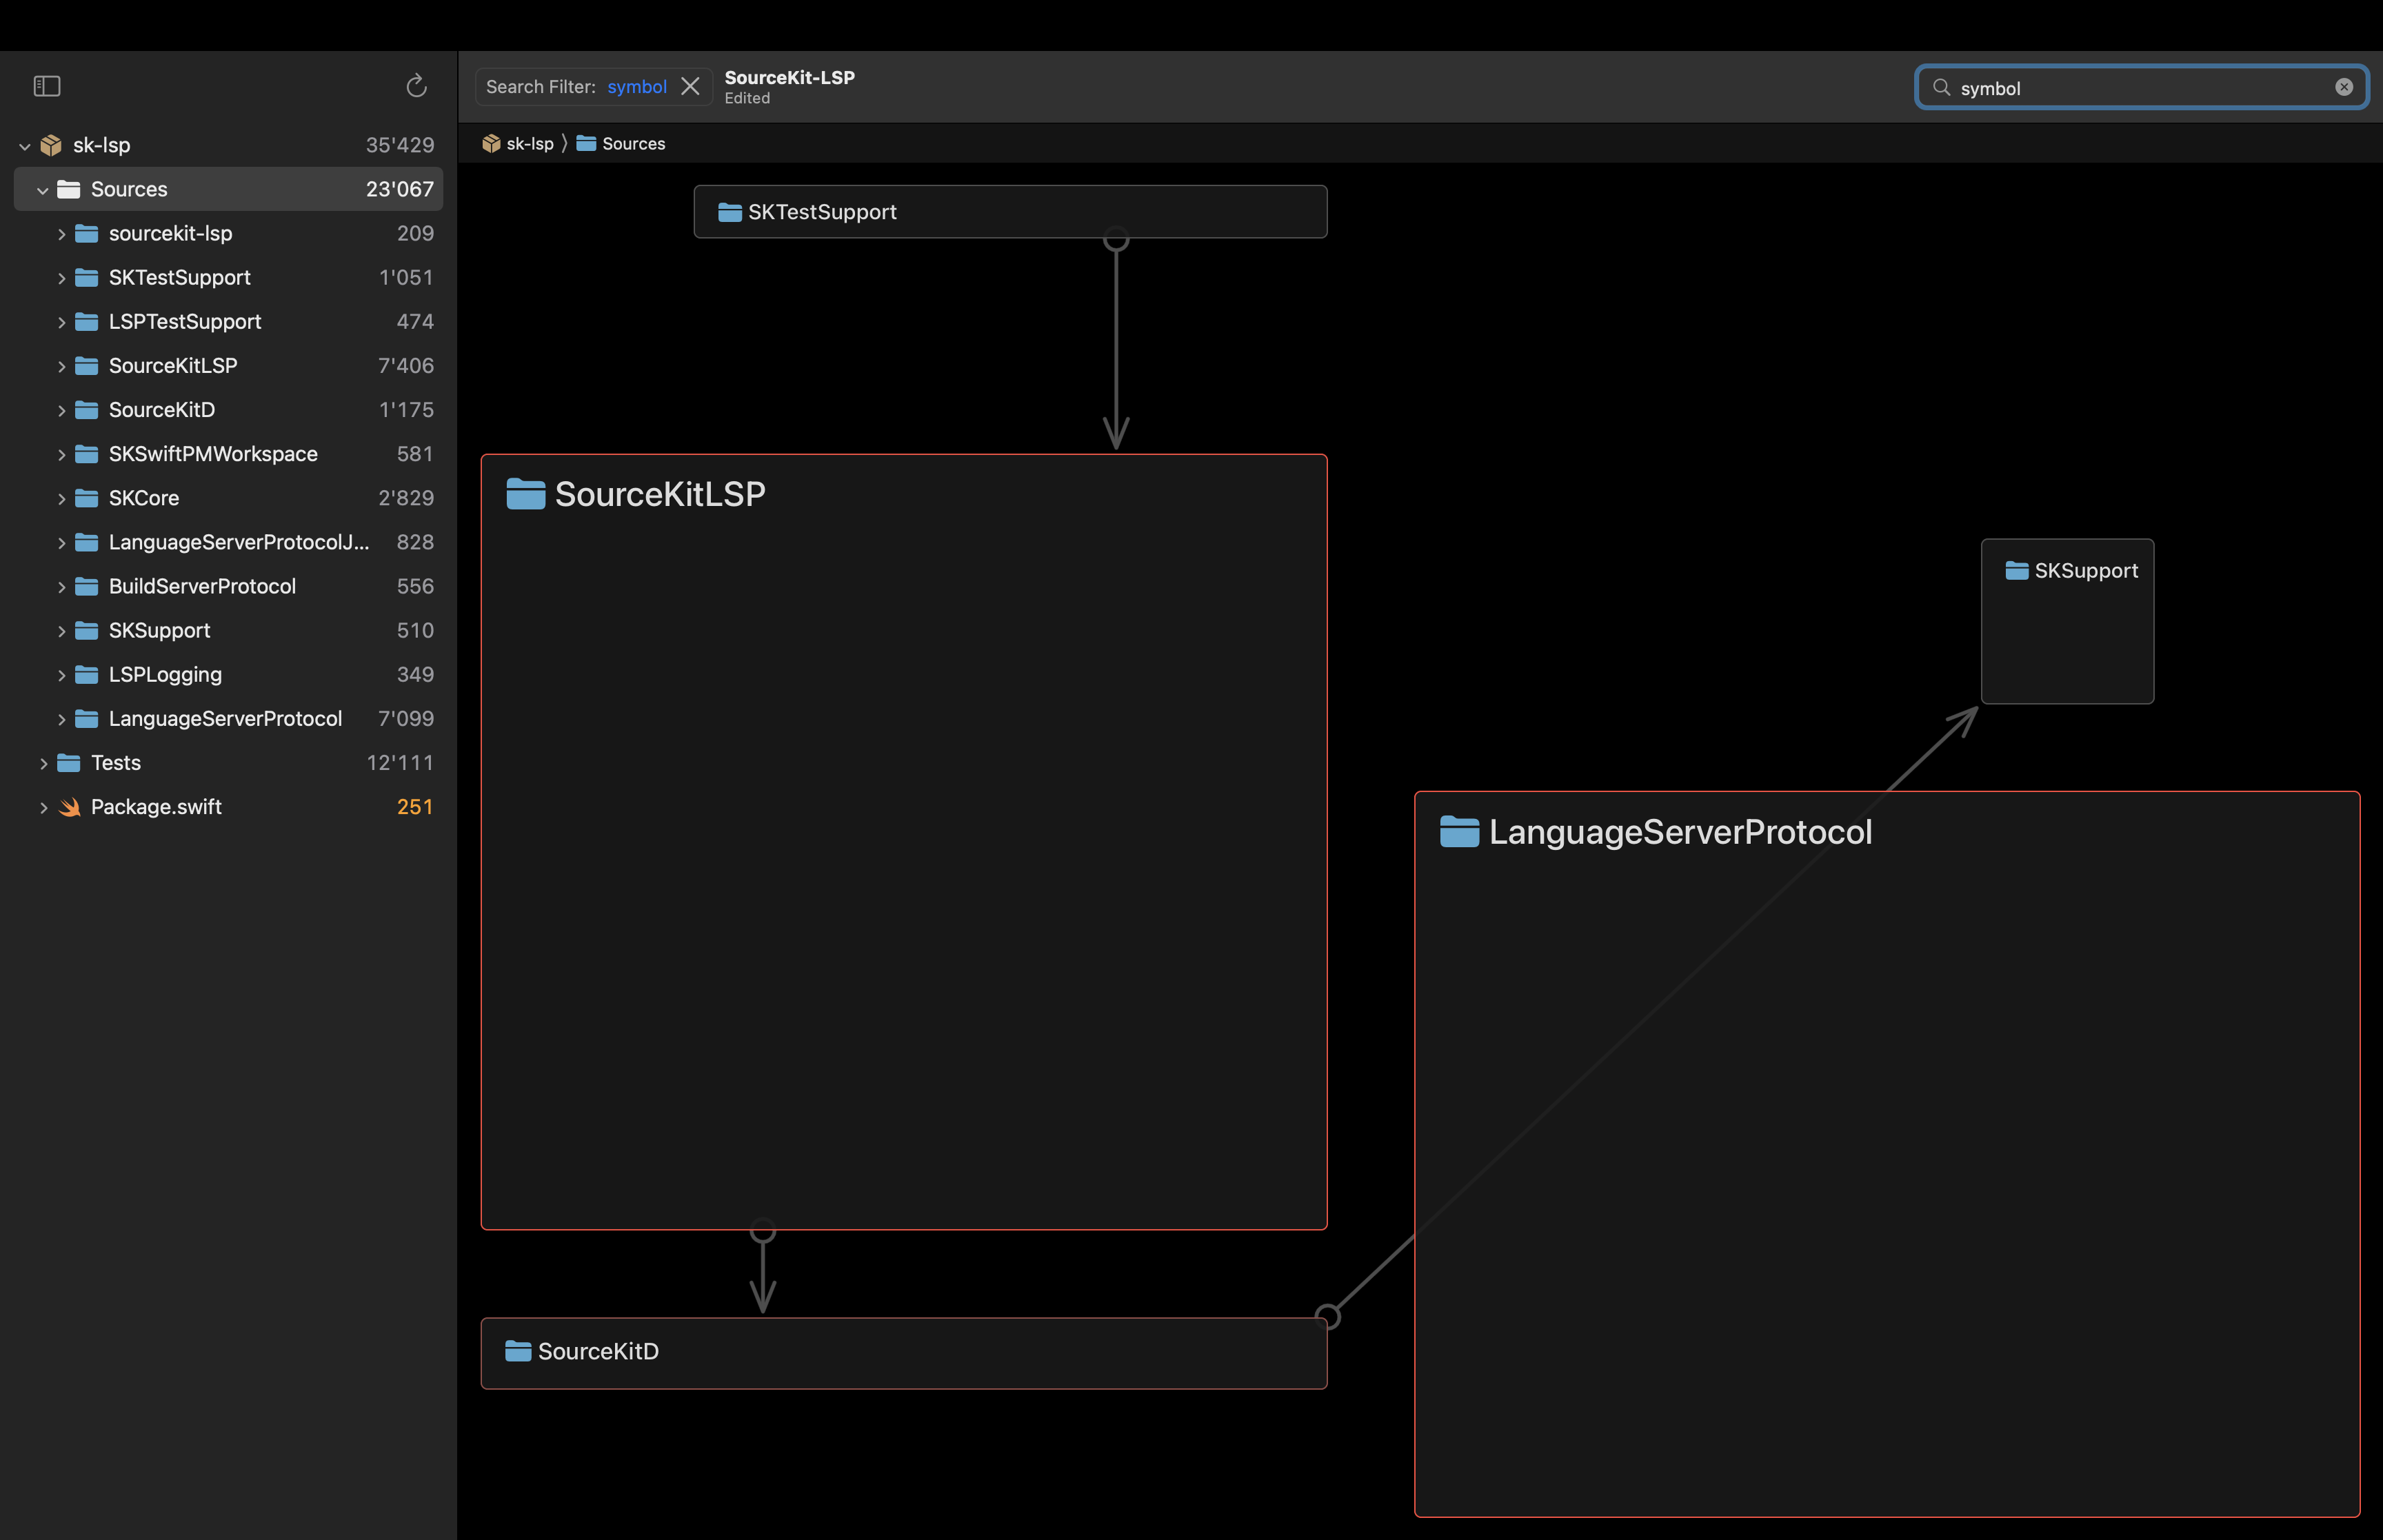Image resolution: width=2383 pixels, height=1540 pixels.
Task: Expand the Package.swift file row
Action: [x=43, y=807]
